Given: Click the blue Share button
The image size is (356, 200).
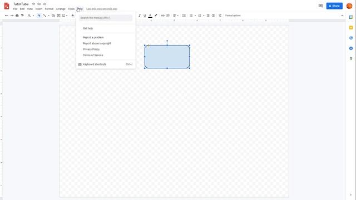Looking at the screenshot, I should coord(334,6).
